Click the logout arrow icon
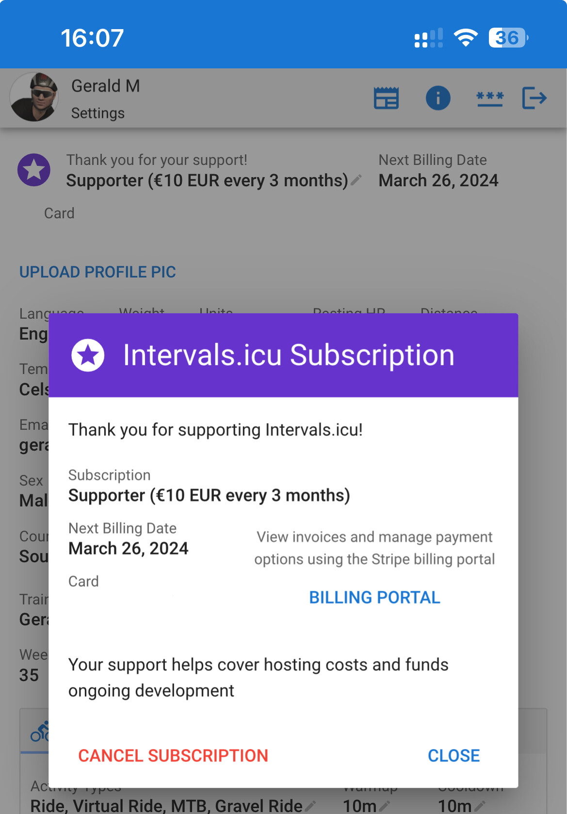This screenshot has height=814, width=567. coord(535,98)
